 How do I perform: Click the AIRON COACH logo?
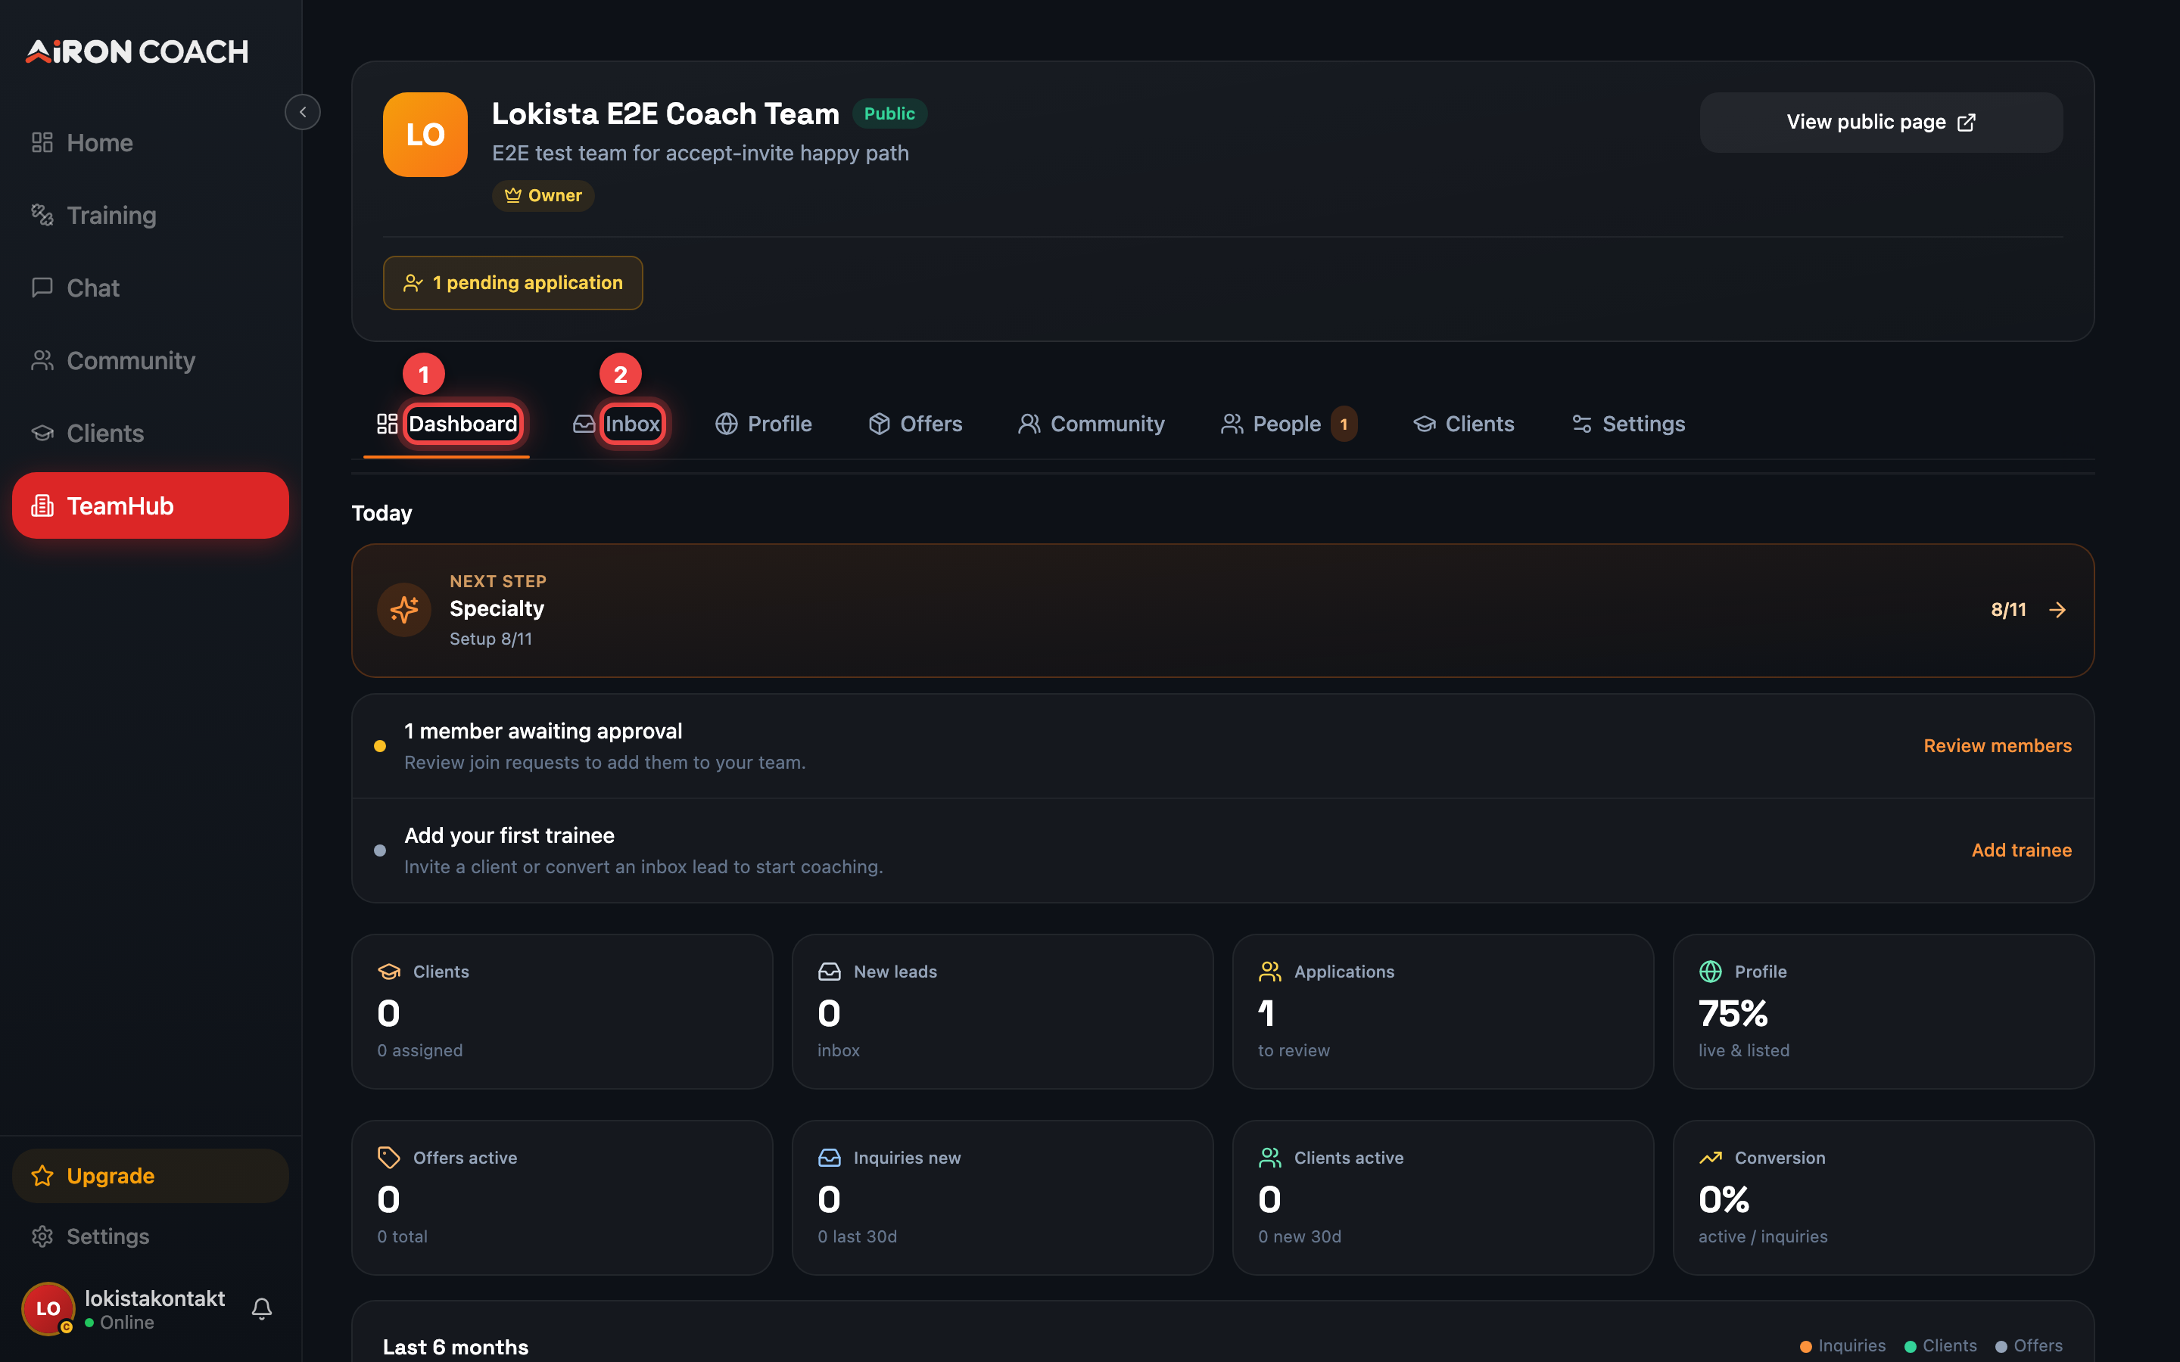[x=137, y=51]
